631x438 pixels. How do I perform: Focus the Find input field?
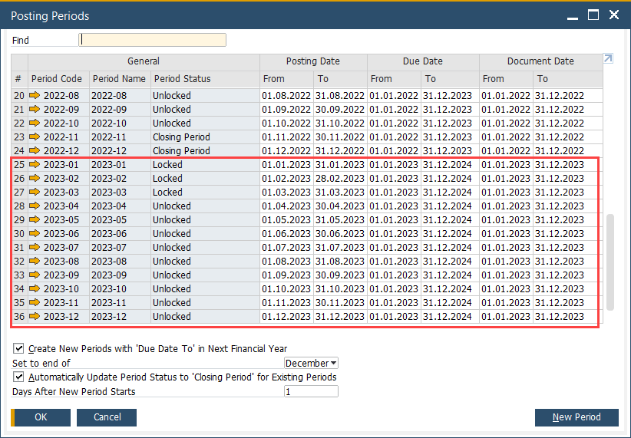(x=153, y=40)
